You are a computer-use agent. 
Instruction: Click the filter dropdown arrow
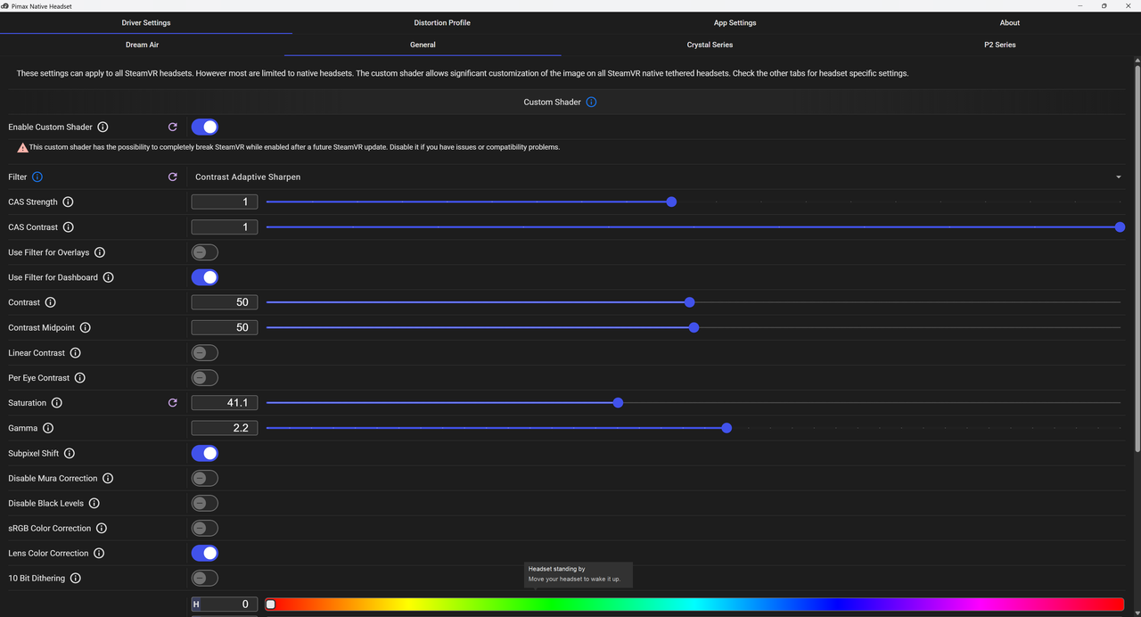coord(1119,177)
